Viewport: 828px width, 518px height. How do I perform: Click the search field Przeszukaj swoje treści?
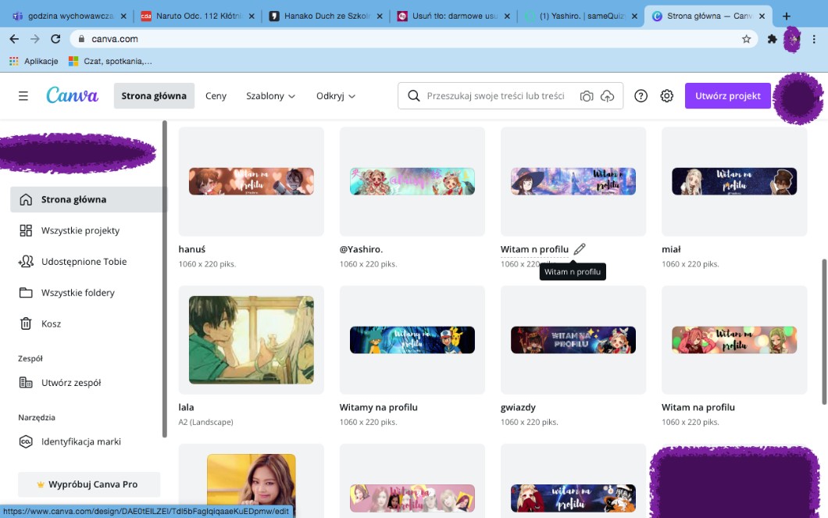click(495, 96)
